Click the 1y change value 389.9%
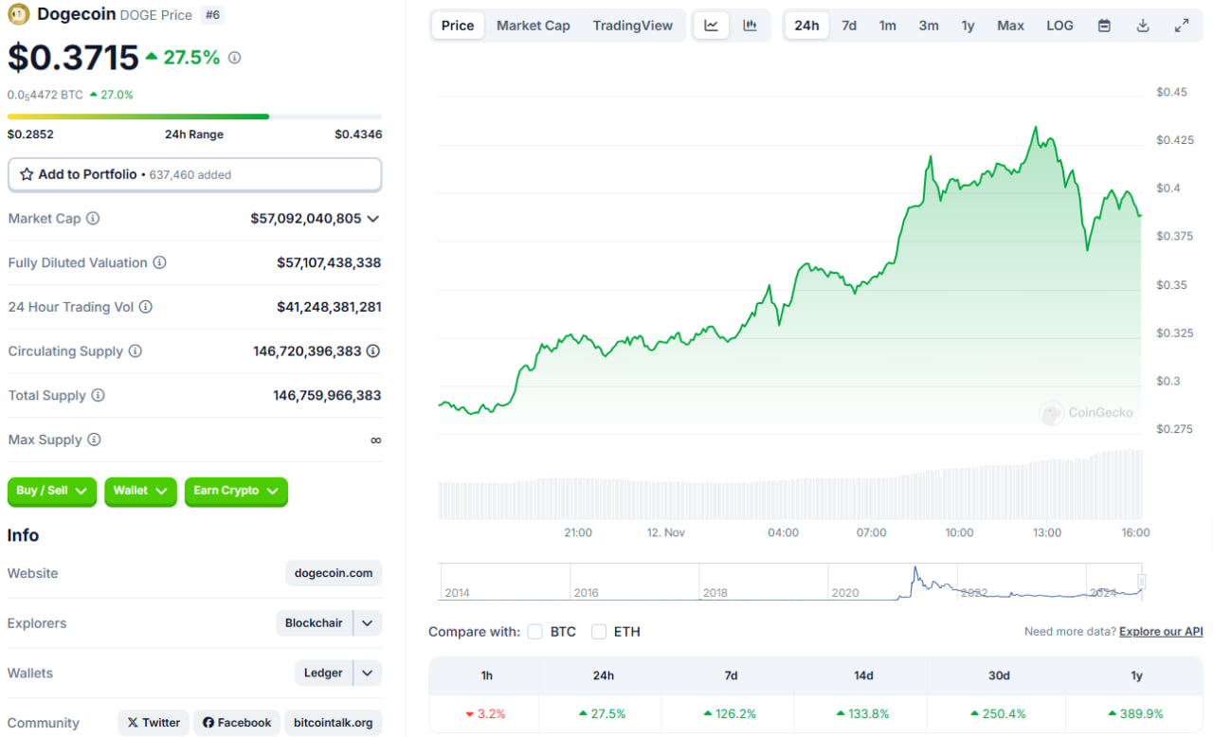The width and height of the screenshot is (1213, 737). [1135, 713]
